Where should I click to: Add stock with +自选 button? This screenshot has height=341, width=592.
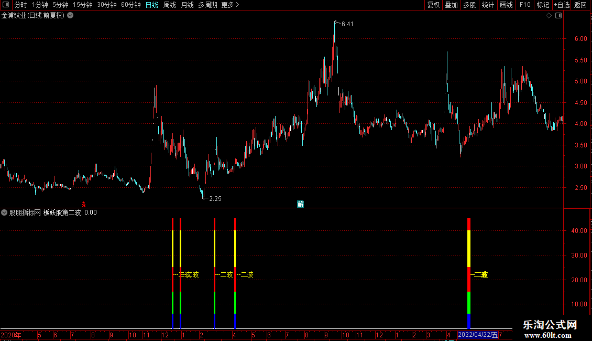pos(562,5)
